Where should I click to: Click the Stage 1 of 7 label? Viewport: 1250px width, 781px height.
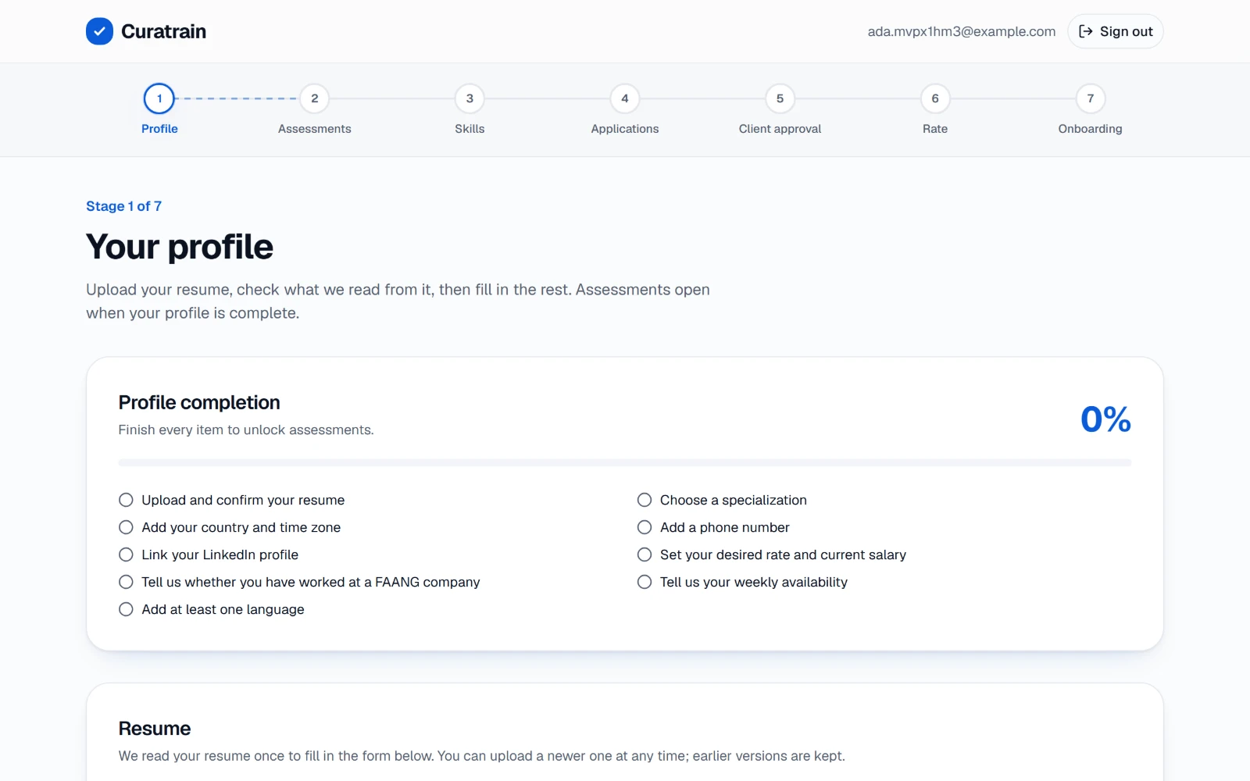123,206
